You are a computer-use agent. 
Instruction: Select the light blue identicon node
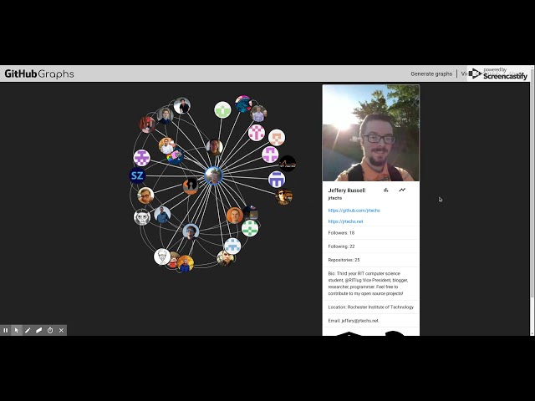[232, 246]
